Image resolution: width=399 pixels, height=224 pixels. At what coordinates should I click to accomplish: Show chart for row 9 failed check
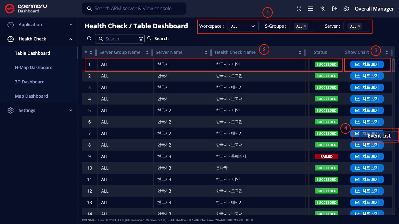pyautogui.click(x=367, y=156)
